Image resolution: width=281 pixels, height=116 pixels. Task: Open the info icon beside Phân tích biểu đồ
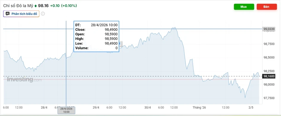pos(43,14)
